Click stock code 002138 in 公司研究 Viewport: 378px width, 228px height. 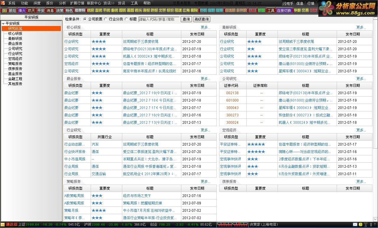pos(232,93)
